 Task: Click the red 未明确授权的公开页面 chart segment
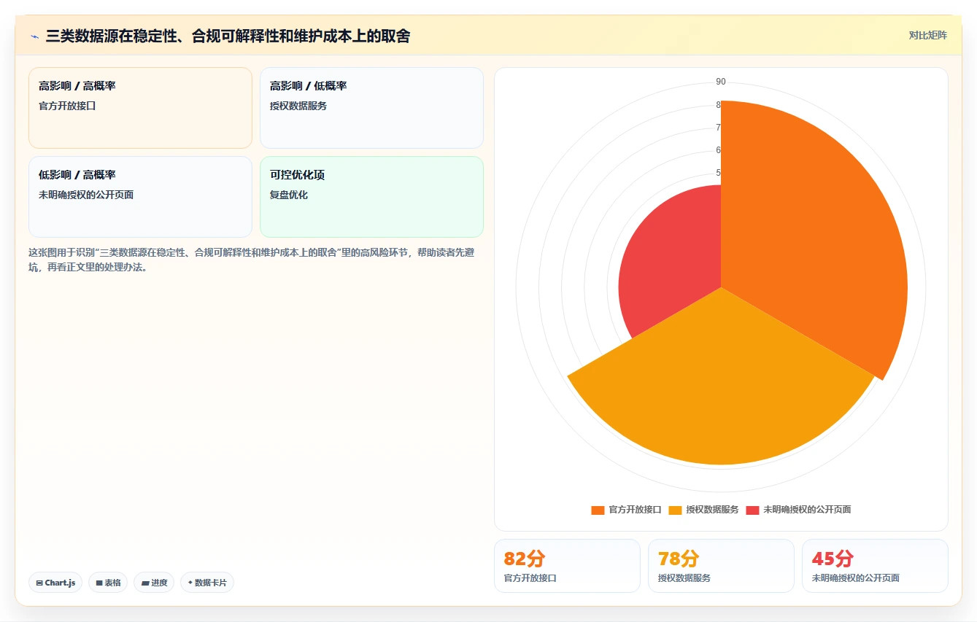(671, 263)
